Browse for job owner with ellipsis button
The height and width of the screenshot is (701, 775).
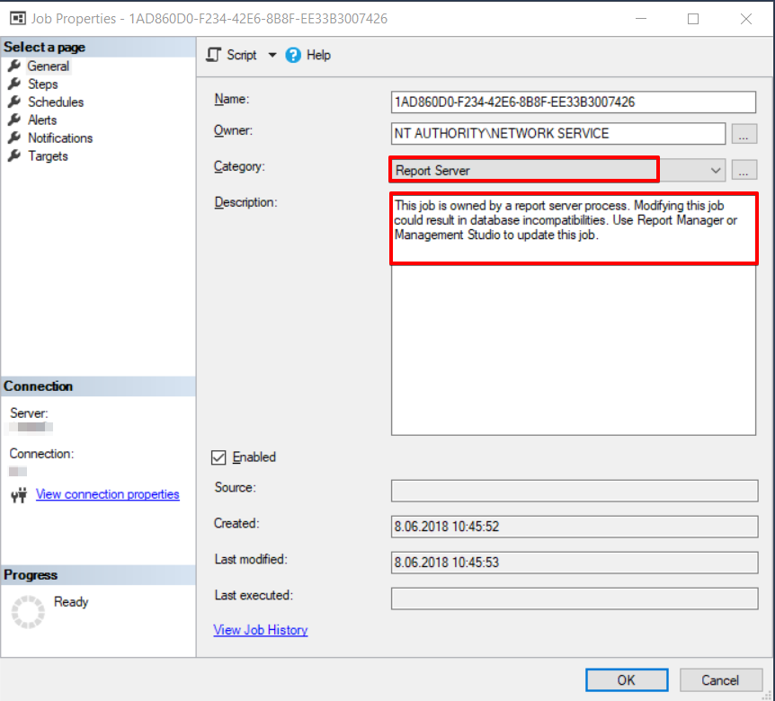coord(744,134)
